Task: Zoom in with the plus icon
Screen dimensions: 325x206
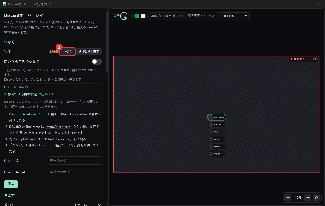Action: tap(308, 198)
